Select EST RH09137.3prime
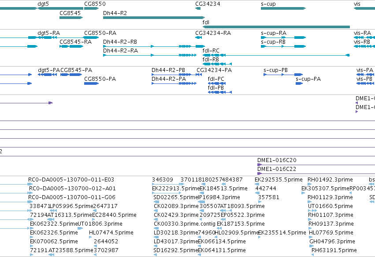The height and width of the screenshot is (257, 375). (x=331, y=224)
